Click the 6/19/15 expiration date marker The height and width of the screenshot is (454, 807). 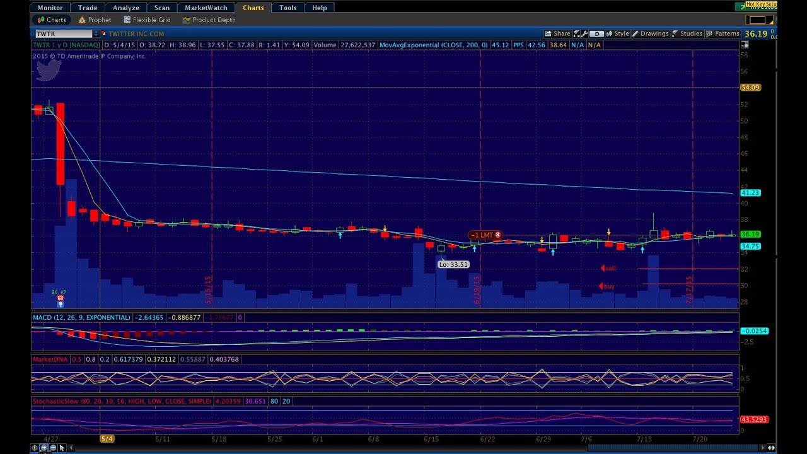[x=477, y=290]
